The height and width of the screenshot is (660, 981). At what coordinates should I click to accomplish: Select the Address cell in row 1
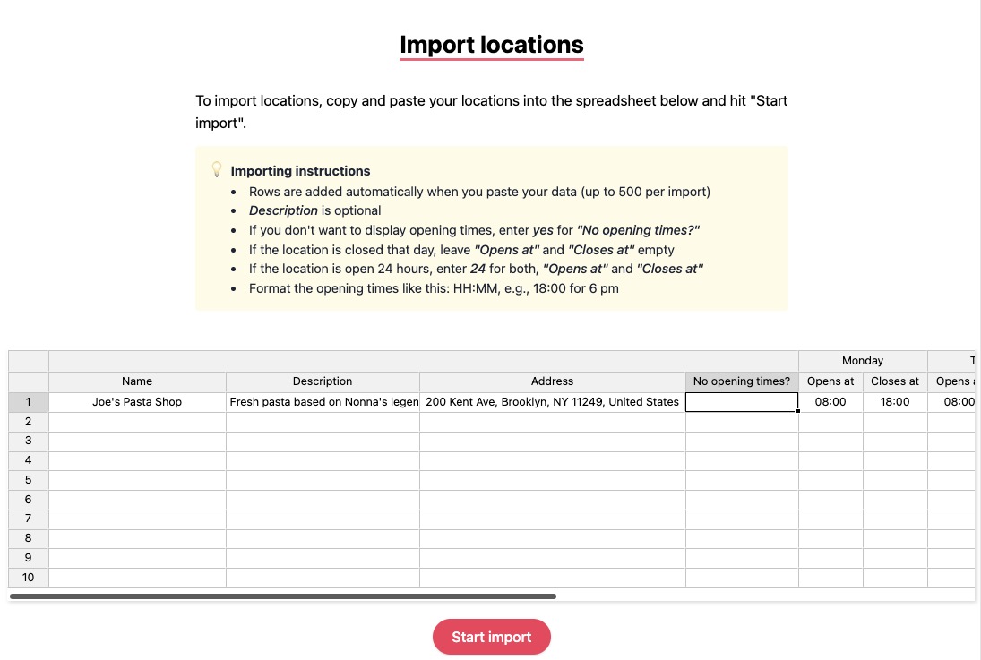pyautogui.click(x=552, y=402)
